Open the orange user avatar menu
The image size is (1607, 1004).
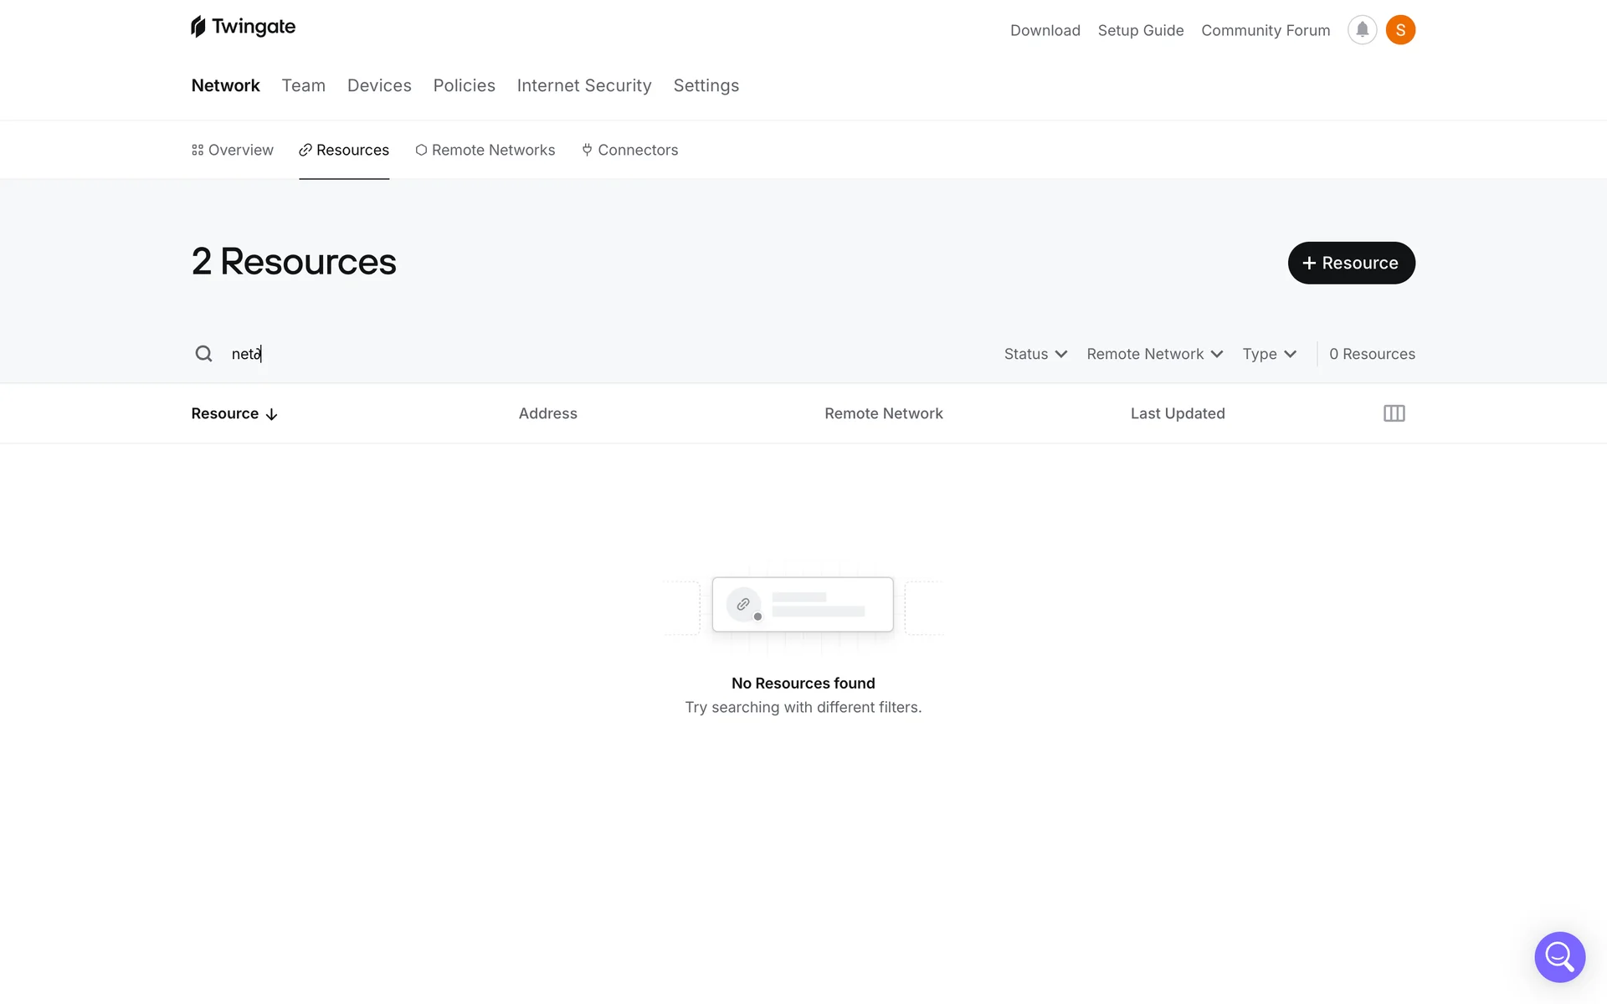(1400, 30)
